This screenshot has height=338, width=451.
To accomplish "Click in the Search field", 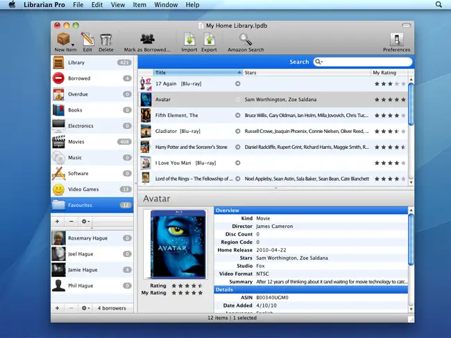I will click(363, 62).
